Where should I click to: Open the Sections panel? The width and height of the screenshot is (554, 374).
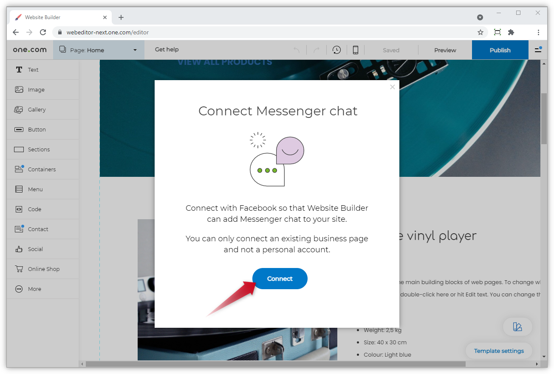(x=39, y=149)
